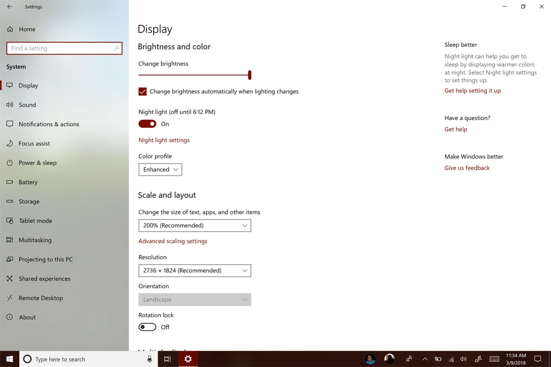Enable Rotation lock
The image size is (551, 367).
(147, 326)
